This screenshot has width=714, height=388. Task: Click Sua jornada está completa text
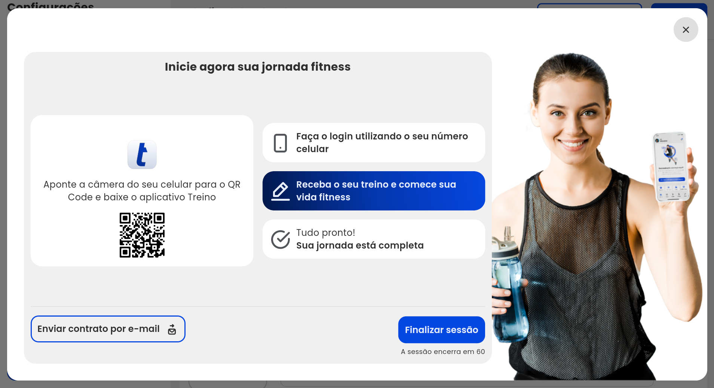click(360, 246)
